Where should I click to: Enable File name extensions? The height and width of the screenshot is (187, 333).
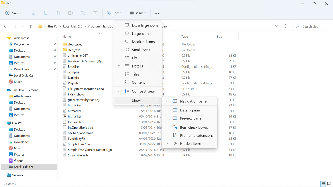pyautogui.click(x=189, y=135)
